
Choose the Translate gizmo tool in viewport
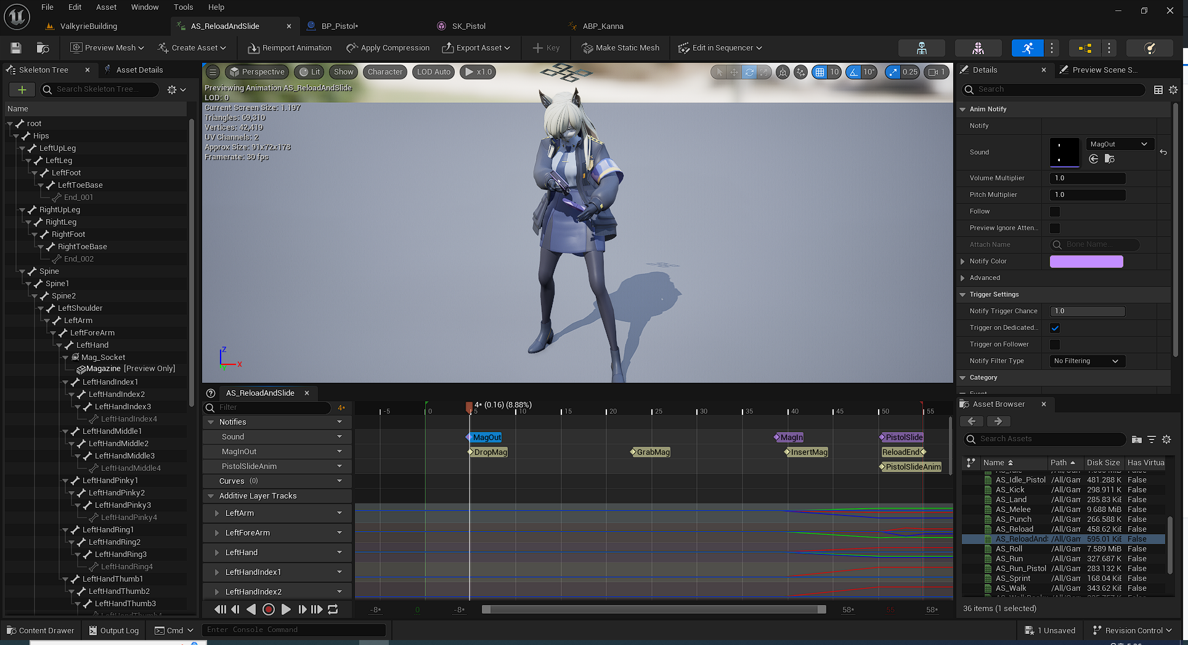click(x=734, y=72)
